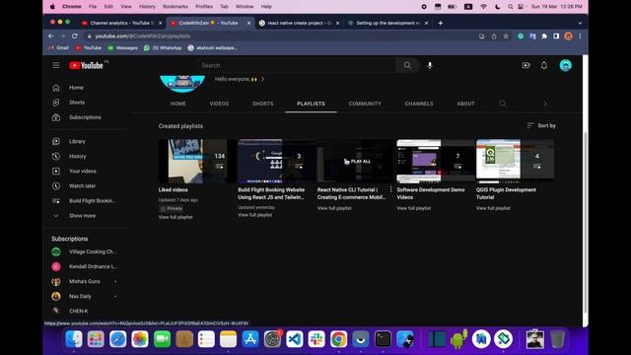
Task: Open Chrome History menu
Action: pos(147,7)
